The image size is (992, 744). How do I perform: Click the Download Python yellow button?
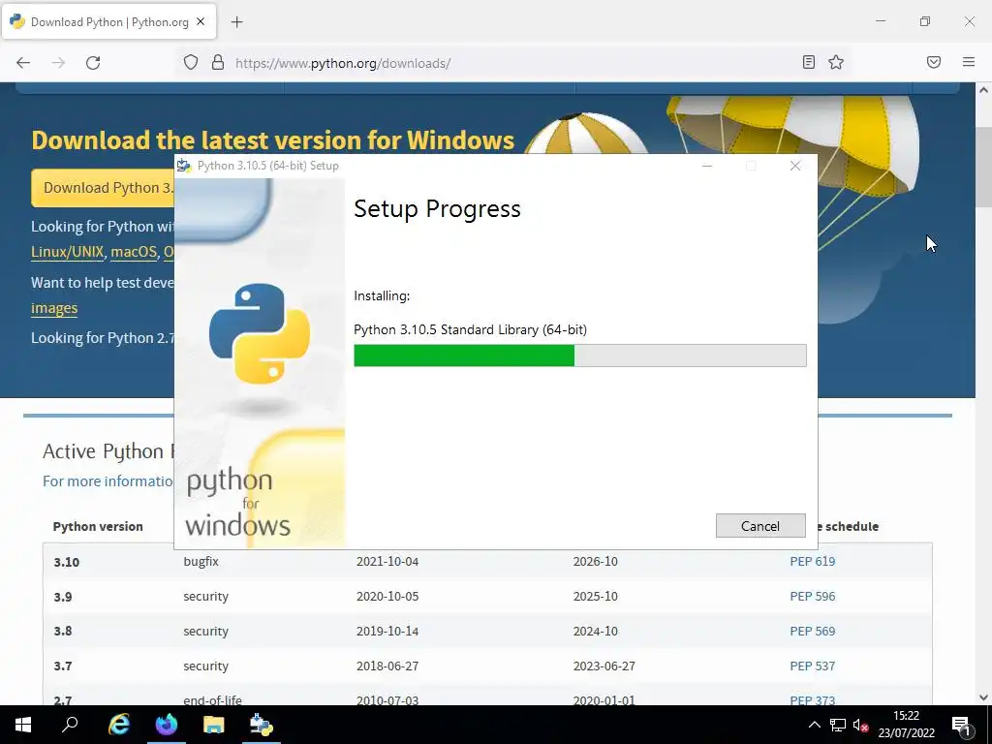point(103,188)
